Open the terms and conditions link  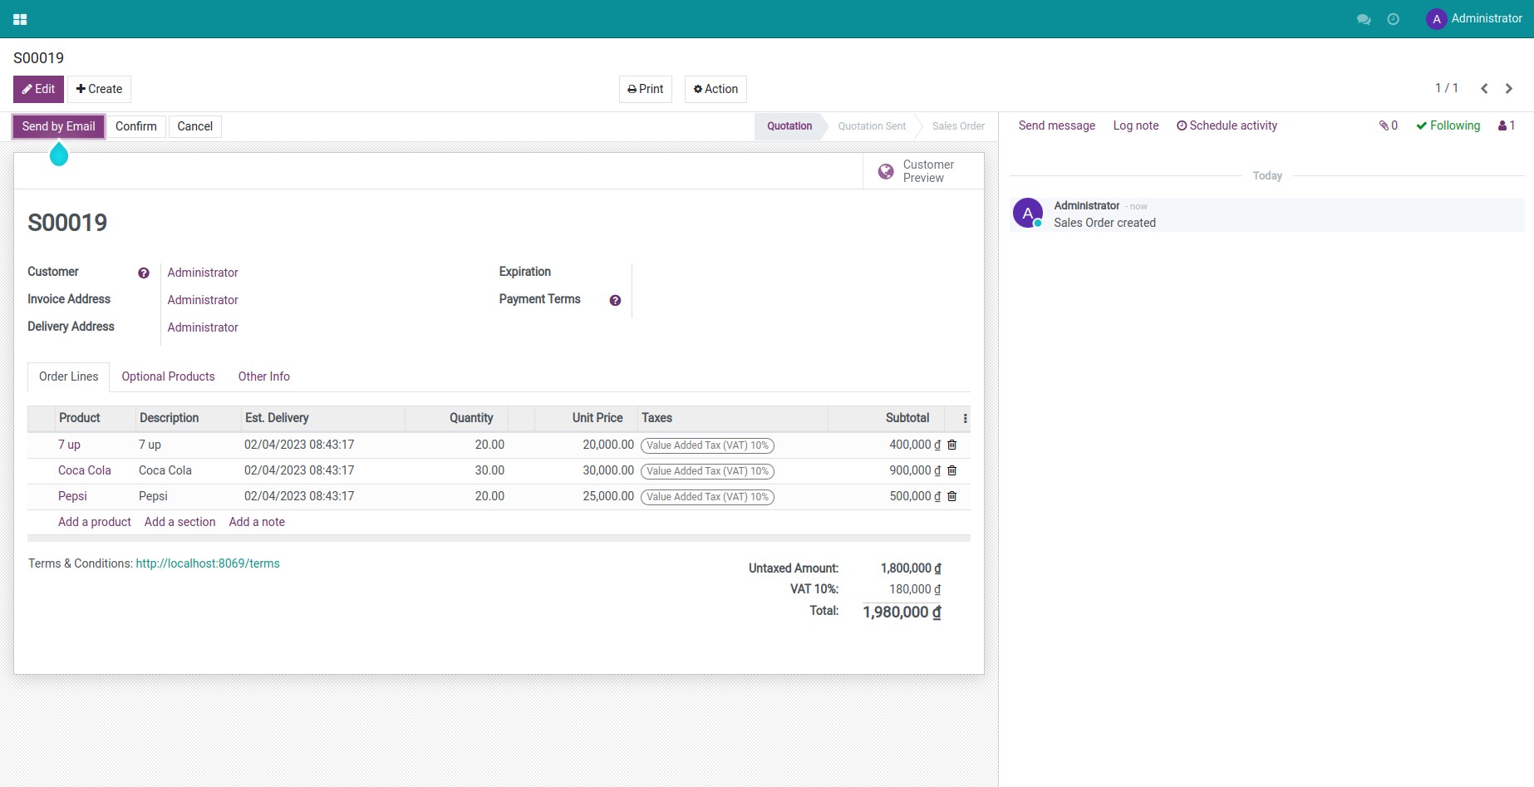coord(207,563)
